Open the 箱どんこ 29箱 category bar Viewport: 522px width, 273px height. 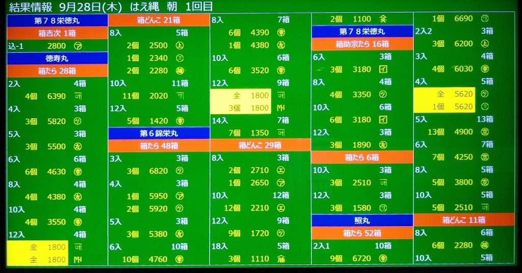coord(260,145)
